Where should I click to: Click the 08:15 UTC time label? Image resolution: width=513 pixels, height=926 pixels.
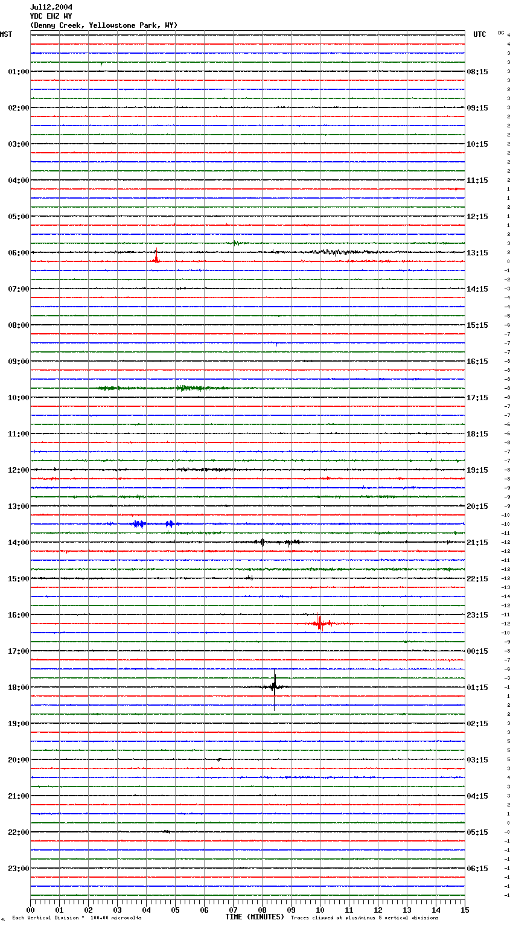pos(477,72)
